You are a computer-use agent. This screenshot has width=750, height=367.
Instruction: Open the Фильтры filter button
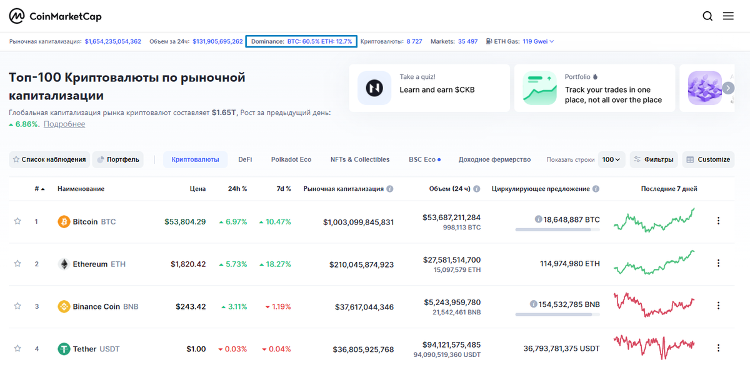[x=653, y=159]
